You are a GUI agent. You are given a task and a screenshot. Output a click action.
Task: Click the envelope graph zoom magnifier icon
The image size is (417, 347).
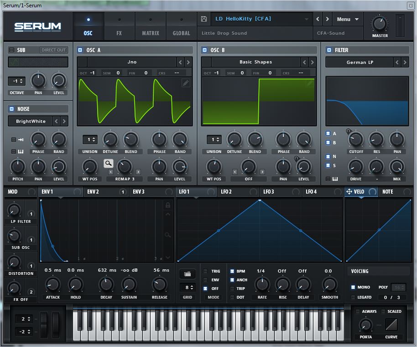click(168, 235)
